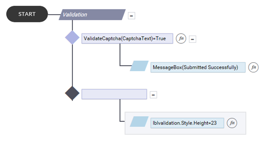Click connector line between START and Validation

click(x=54, y=15)
